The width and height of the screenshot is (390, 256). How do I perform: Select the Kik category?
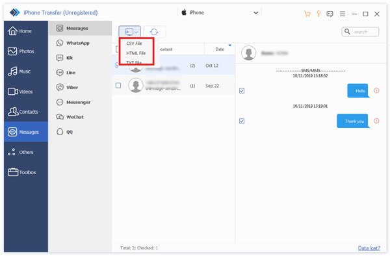80,58
